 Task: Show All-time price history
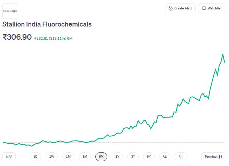click(x=165, y=157)
